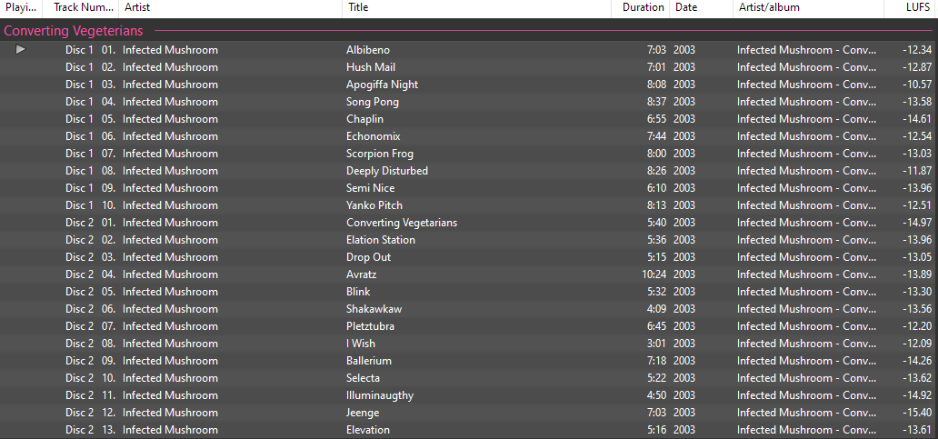Screen dimensions: 938x439
Task: Click the 6:10 duration of Semi Nice
Action: coord(655,188)
